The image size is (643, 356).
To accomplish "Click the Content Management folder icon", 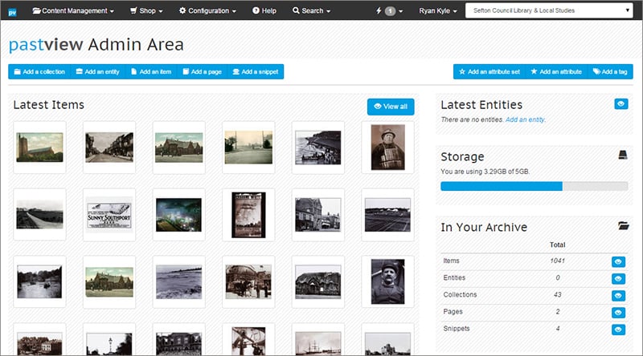I will (x=36, y=10).
